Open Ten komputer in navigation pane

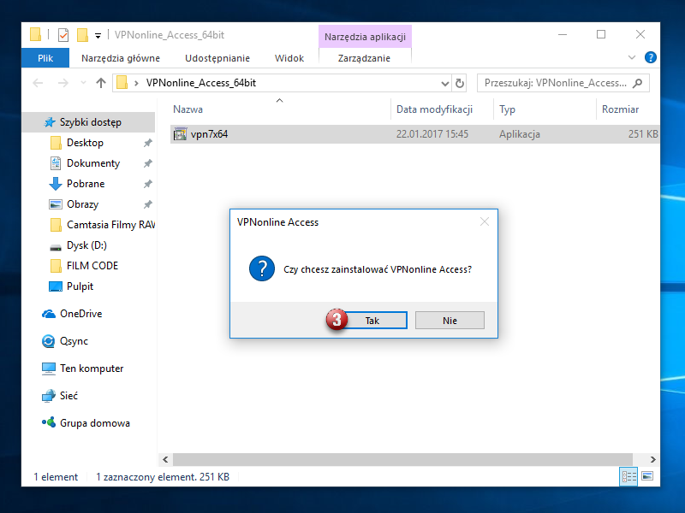[92, 369]
